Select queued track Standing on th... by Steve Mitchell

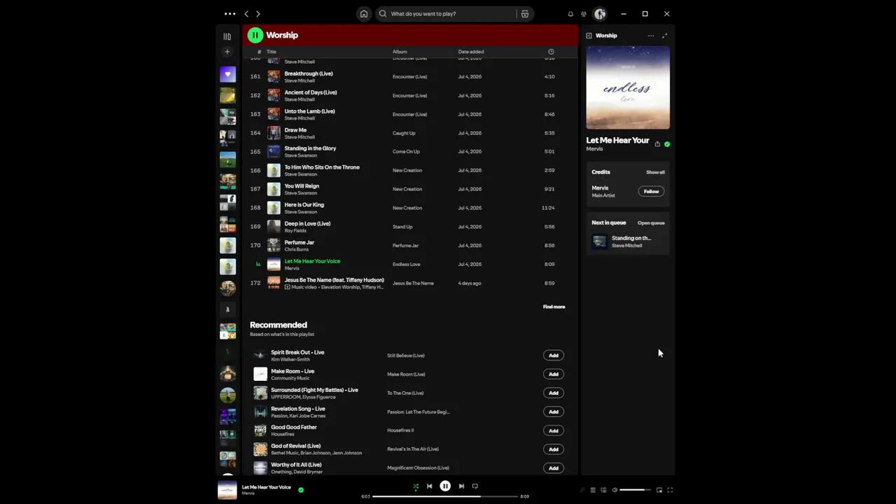point(628,241)
